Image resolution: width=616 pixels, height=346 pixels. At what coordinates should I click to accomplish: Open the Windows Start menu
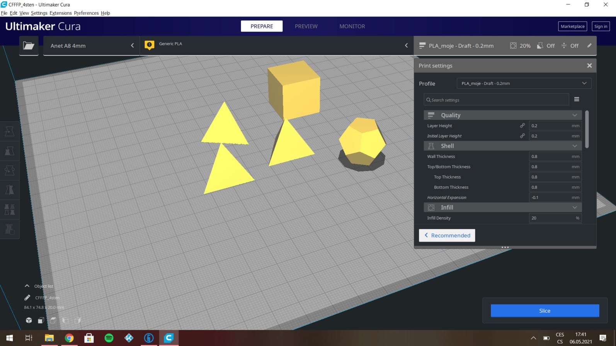click(10, 338)
